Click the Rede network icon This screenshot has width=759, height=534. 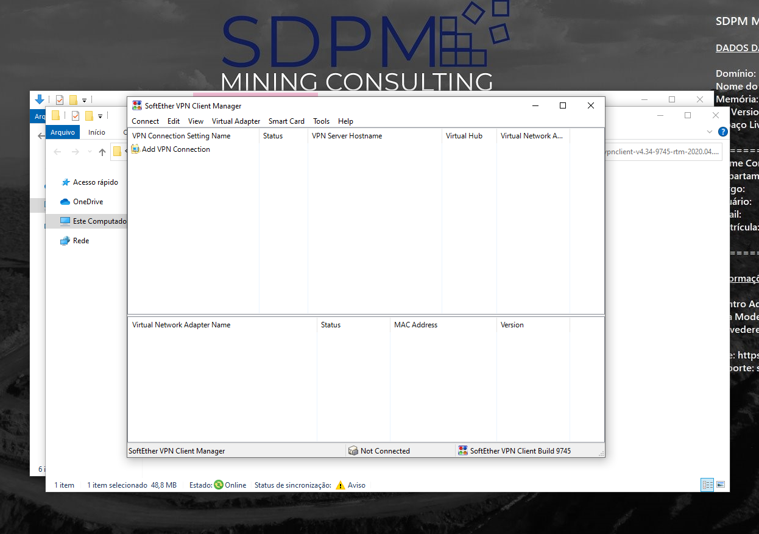(65, 241)
